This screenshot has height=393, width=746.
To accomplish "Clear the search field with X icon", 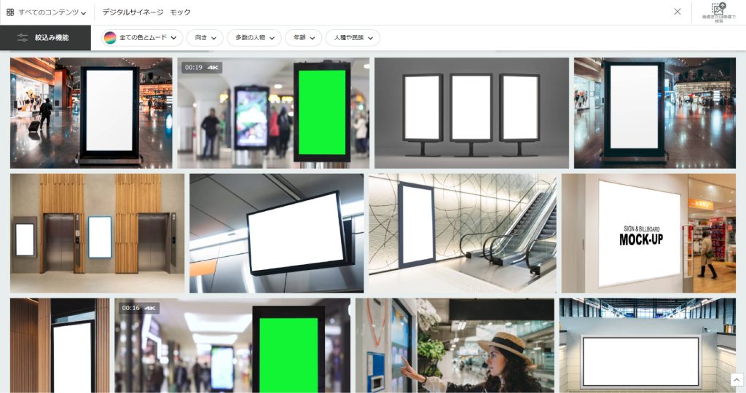I will (678, 12).
